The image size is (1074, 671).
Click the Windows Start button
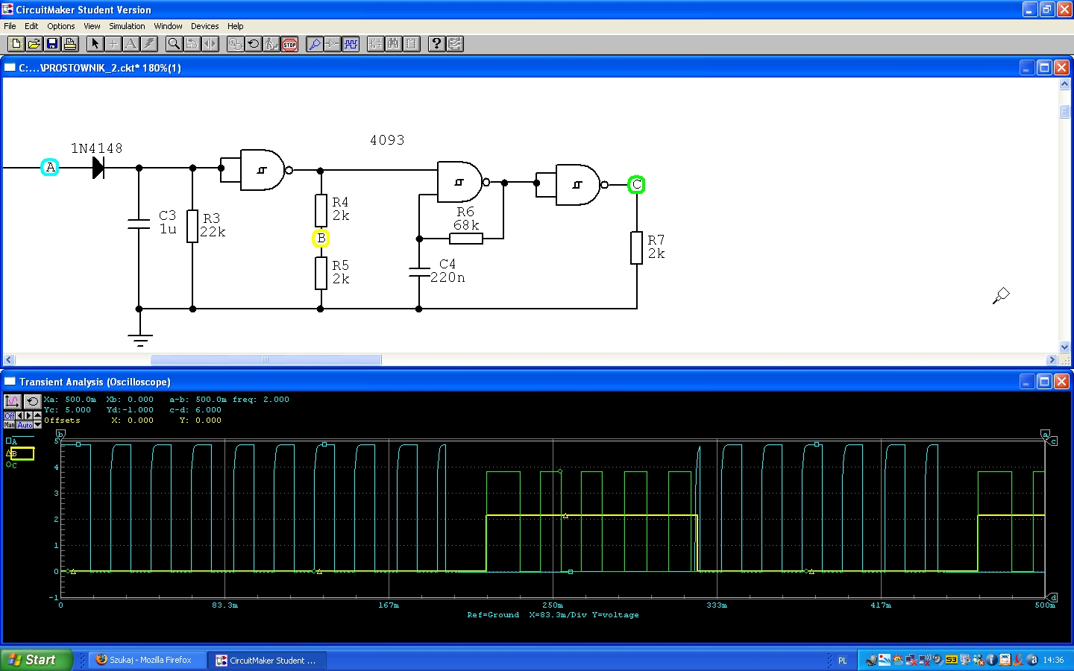[x=34, y=660]
